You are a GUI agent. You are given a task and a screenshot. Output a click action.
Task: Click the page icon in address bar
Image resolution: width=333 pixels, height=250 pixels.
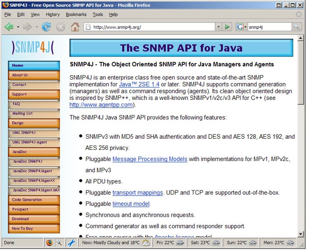pyautogui.click(x=88, y=27)
